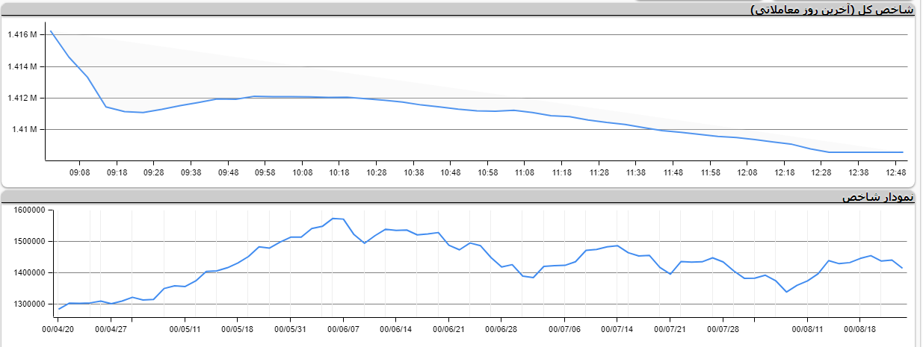Select the 10:18 tick on the time axis
The height and width of the screenshot is (347, 923).
(x=339, y=172)
